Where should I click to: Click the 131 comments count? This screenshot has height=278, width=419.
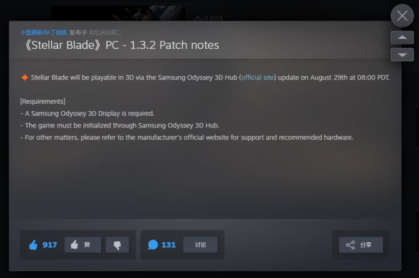168,245
